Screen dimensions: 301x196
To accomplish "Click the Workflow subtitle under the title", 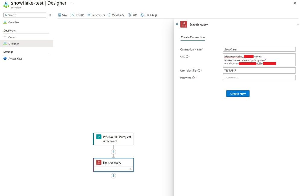I will click(x=16, y=8).
